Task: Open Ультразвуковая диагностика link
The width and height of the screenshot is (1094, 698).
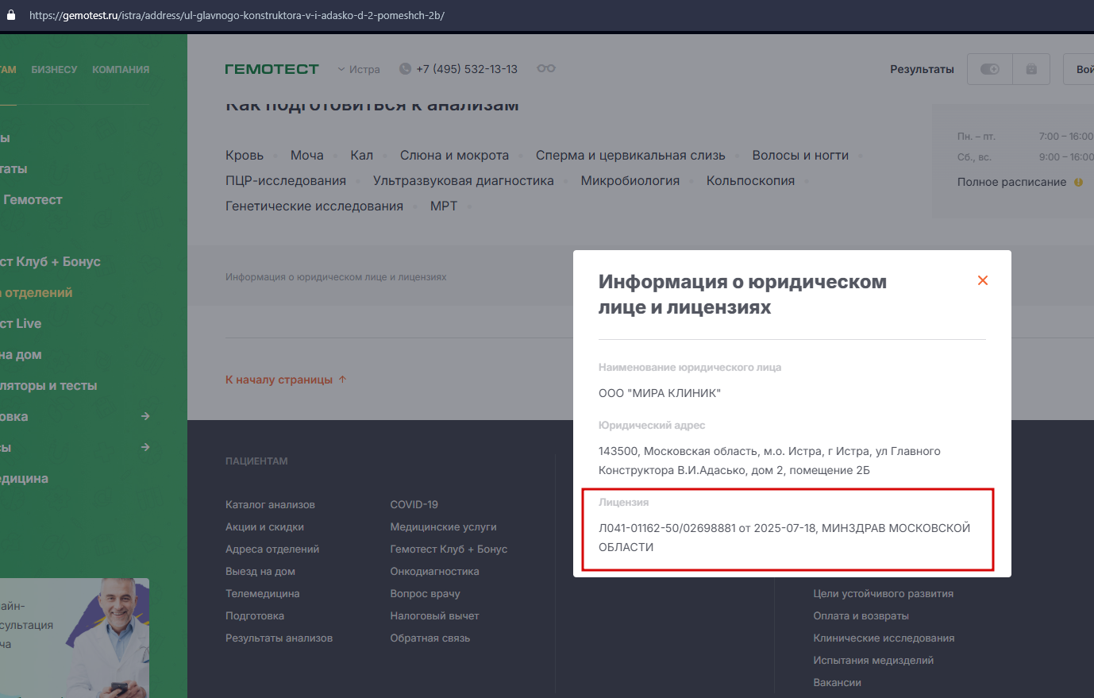Action: 464,181
